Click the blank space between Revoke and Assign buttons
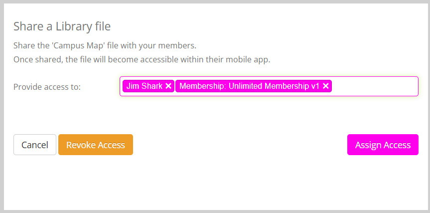Image resolution: width=430 pixels, height=213 pixels. tap(239, 145)
